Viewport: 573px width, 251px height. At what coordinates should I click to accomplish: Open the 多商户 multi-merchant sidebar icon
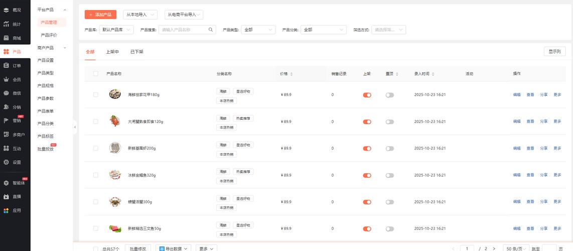6,135
